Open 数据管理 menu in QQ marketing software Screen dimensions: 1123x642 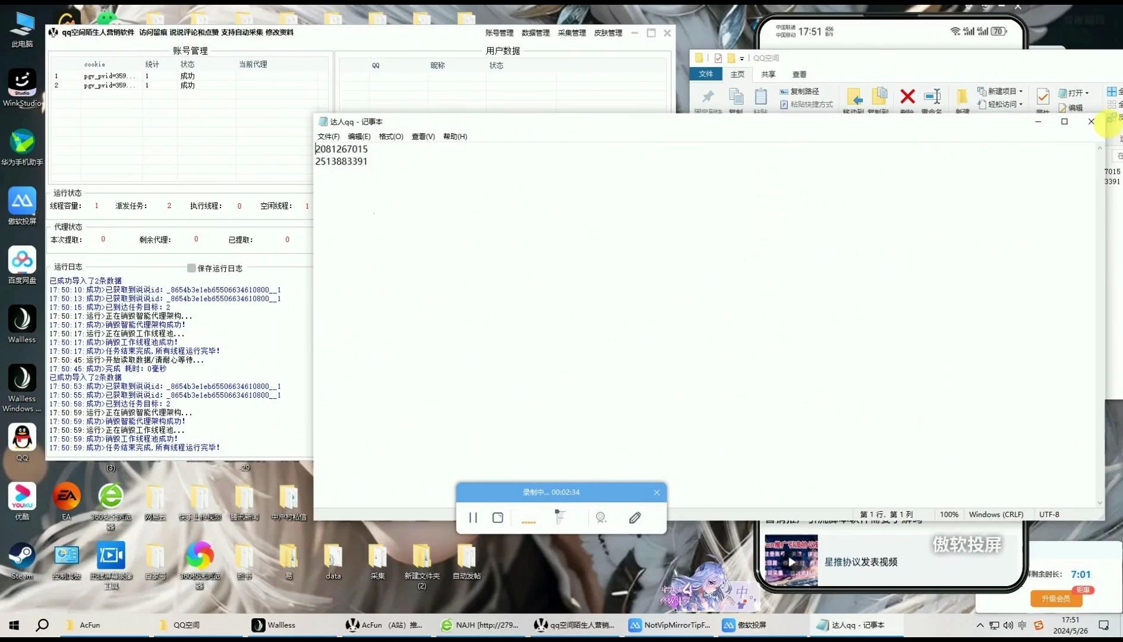(x=535, y=33)
